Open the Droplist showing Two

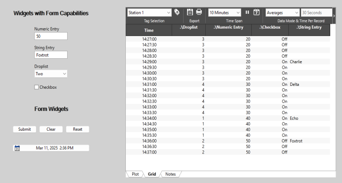pos(51,73)
